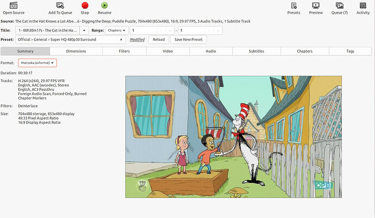Click the H.264 (x264) track line

(41, 81)
